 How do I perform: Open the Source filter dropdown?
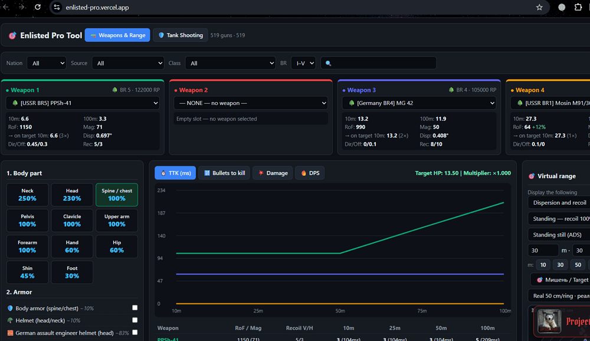point(128,63)
